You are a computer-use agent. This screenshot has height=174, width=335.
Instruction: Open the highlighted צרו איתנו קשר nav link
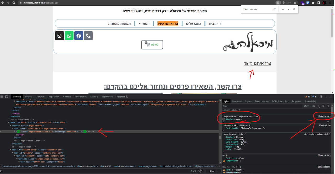tap(168, 24)
